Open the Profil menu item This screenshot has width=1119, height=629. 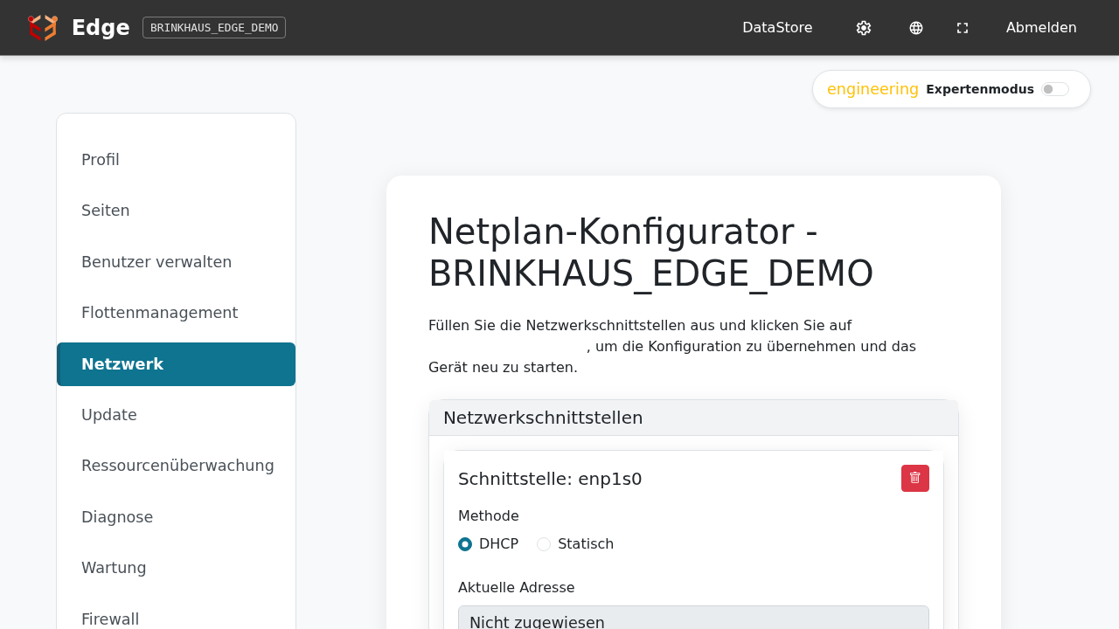(x=177, y=160)
